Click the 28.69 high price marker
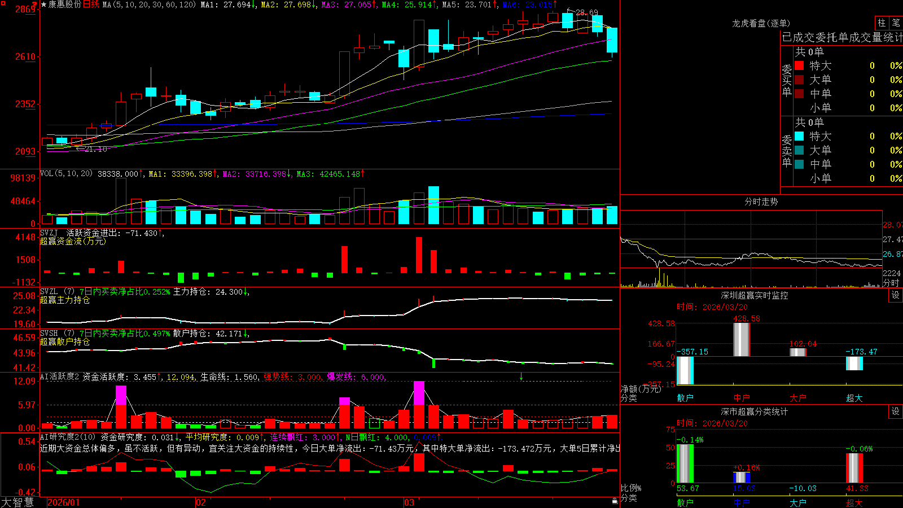Image resolution: width=903 pixels, height=508 pixels. (x=586, y=12)
